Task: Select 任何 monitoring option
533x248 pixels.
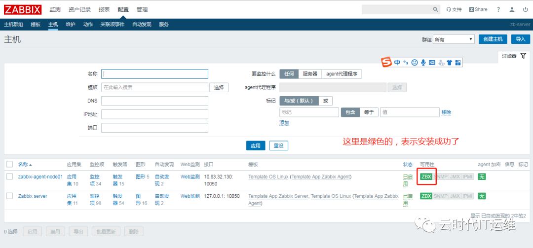Action: [x=289, y=74]
